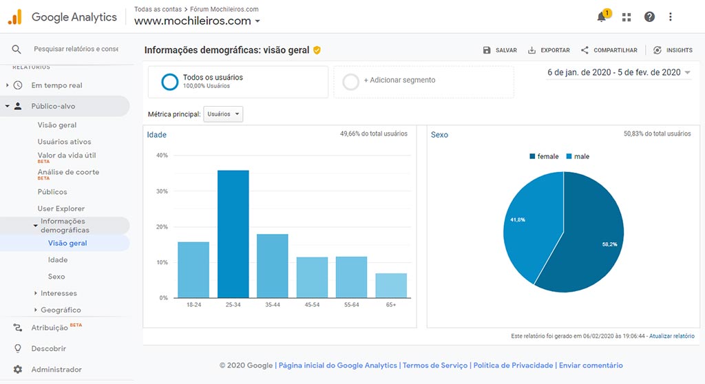Open Usuários ativos report
This screenshot has height=384, width=705.
click(x=64, y=142)
